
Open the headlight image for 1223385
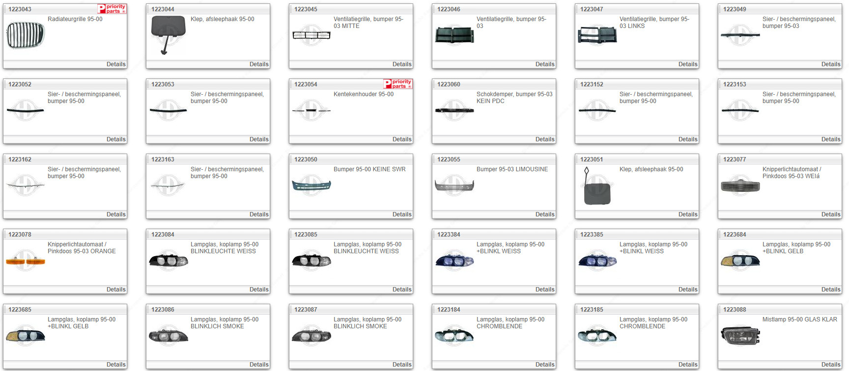point(597,261)
